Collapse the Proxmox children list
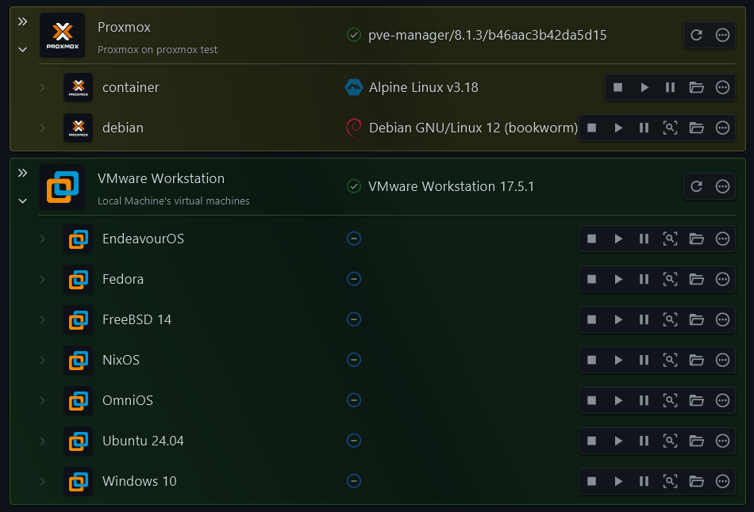This screenshot has width=754, height=512. (x=22, y=49)
